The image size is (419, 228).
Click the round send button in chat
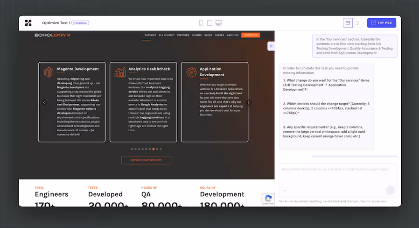pyautogui.click(x=390, y=191)
